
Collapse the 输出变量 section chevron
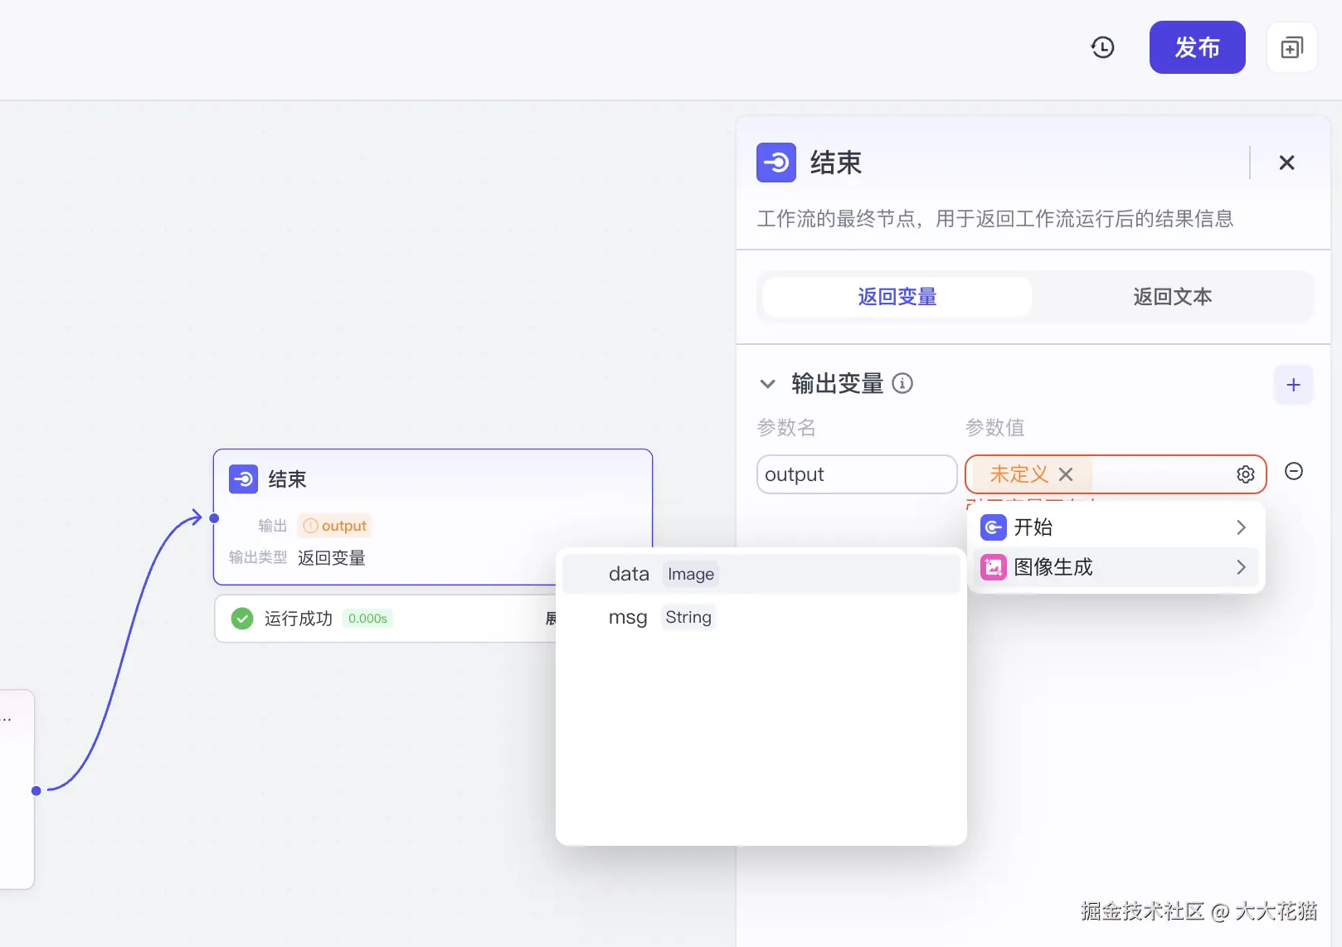pos(768,384)
